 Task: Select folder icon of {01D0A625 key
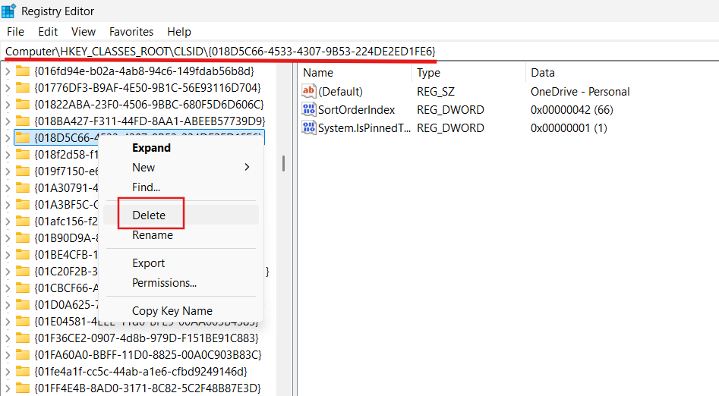pos(23,305)
